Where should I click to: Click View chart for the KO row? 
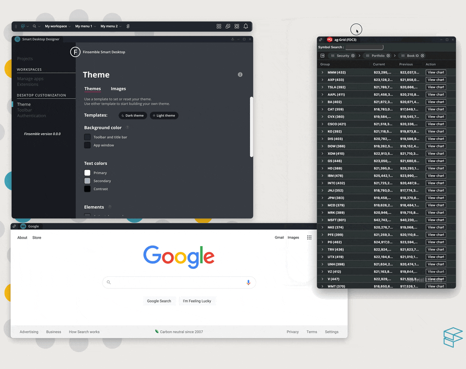coord(436,132)
